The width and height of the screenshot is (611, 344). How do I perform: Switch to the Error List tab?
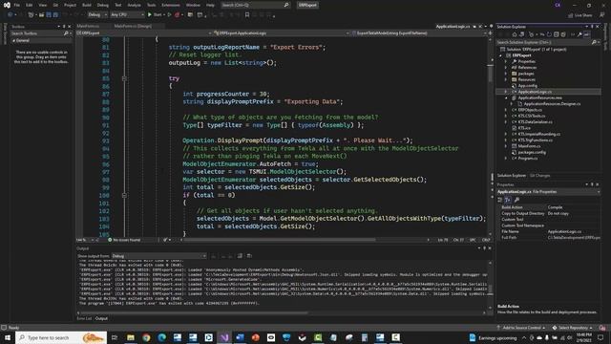point(84,318)
